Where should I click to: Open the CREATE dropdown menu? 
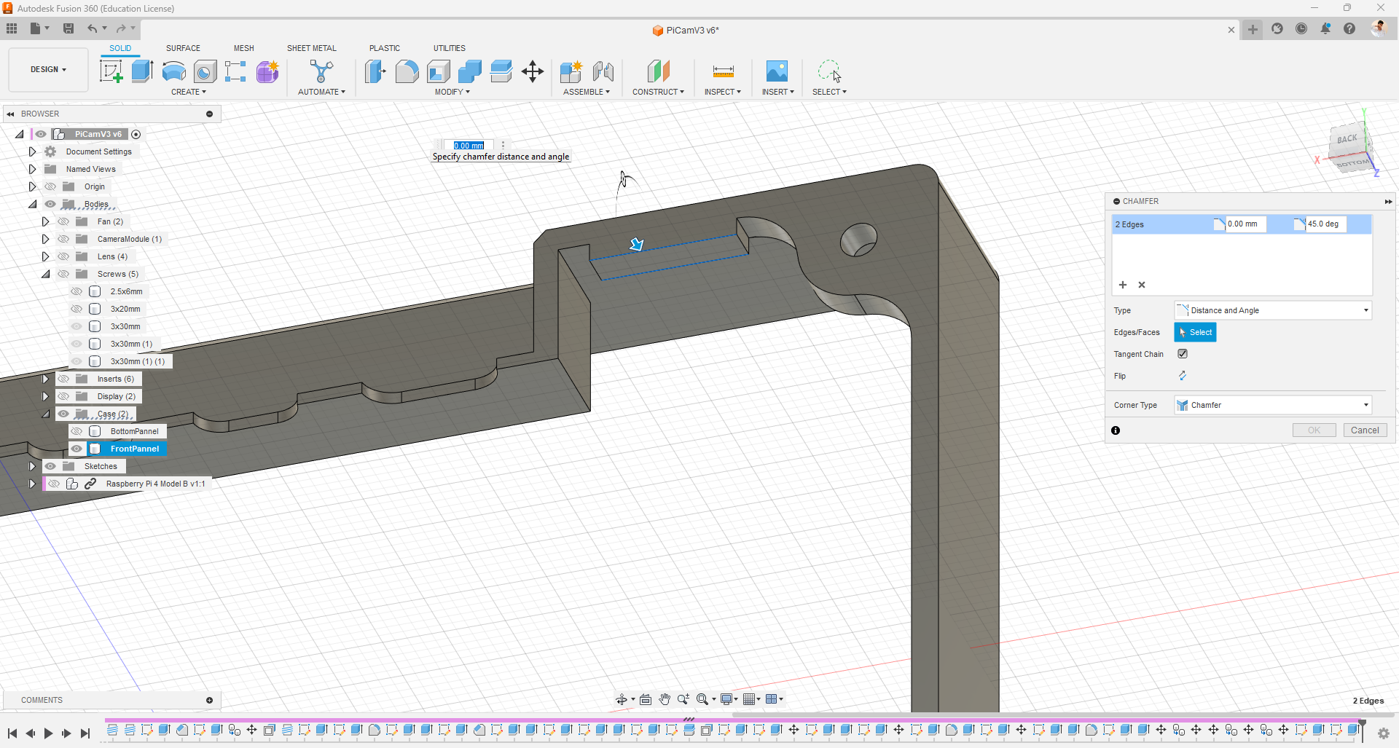click(189, 92)
